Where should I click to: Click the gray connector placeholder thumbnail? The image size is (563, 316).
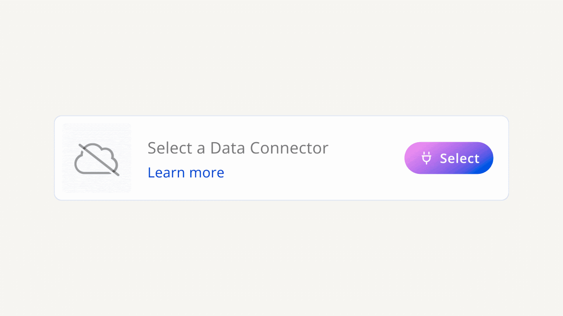click(x=97, y=158)
